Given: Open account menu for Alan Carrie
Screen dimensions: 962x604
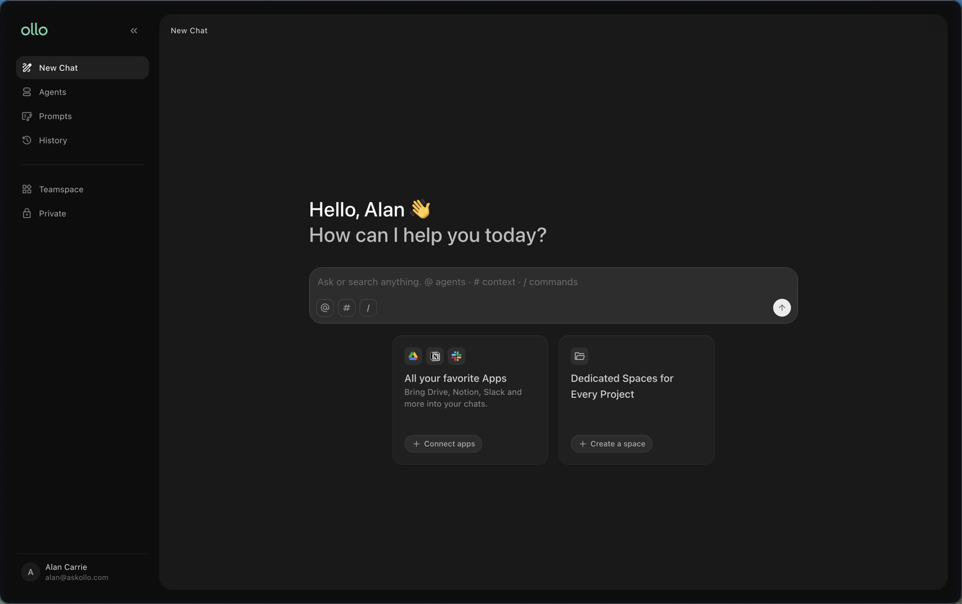Looking at the screenshot, I should tap(82, 572).
